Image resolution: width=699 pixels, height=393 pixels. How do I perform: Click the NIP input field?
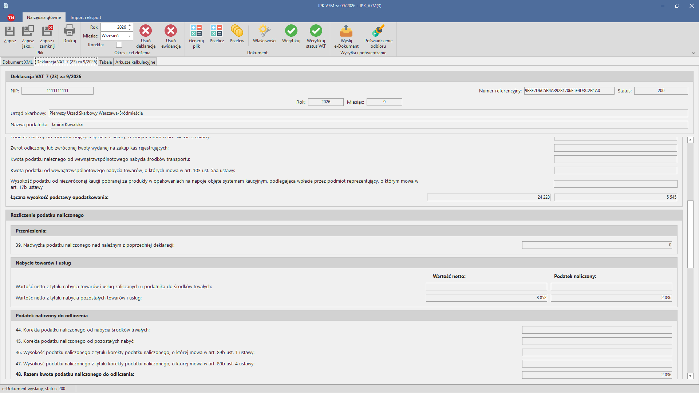pyautogui.click(x=58, y=91)
